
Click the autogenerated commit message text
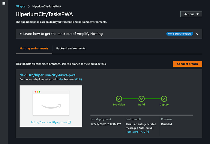click(x=141, y=126)
